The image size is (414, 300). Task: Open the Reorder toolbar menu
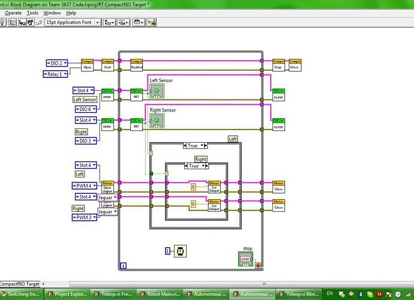click(x=139, y=22)
